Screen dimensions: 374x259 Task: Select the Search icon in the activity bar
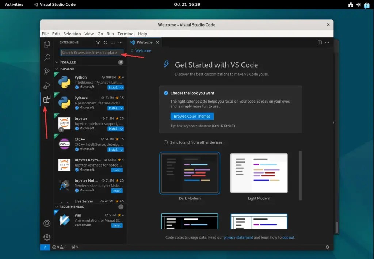tap(47, 57)
